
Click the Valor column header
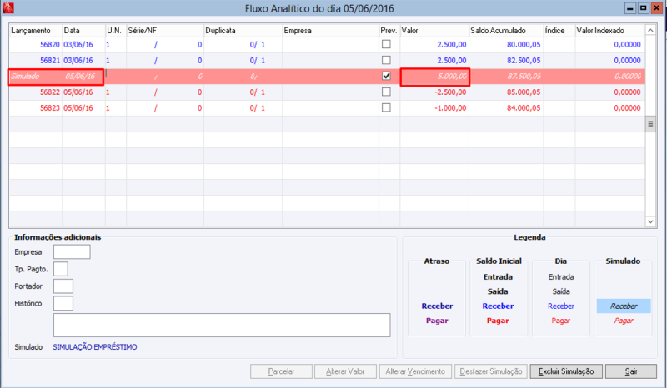point(434,31)
